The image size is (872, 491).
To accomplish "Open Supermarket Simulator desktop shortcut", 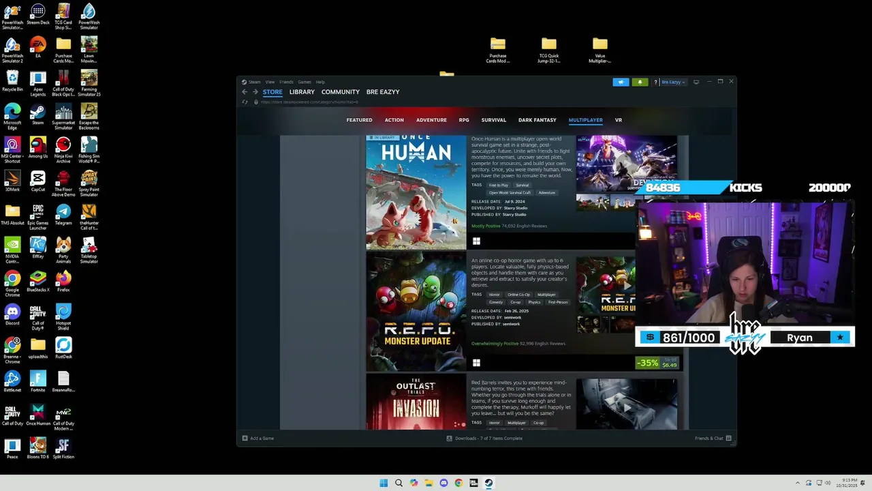I will coord(63,117).
